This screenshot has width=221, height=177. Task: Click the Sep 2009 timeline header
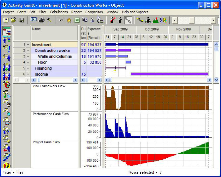point(120,29)
